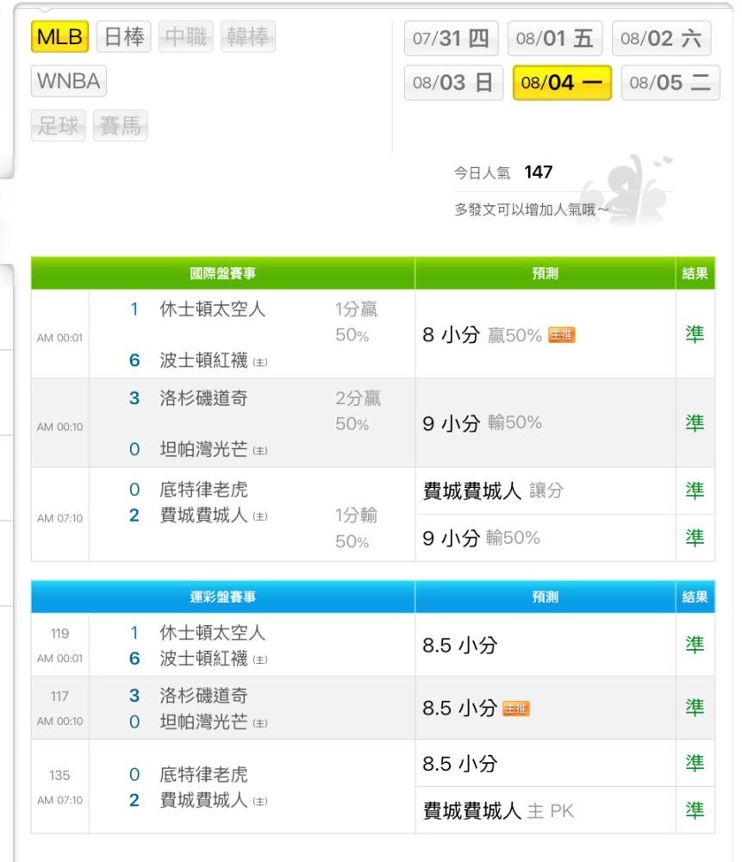
Task: Click the 主推 badge beside 8 小分
Action: (562, 334)
